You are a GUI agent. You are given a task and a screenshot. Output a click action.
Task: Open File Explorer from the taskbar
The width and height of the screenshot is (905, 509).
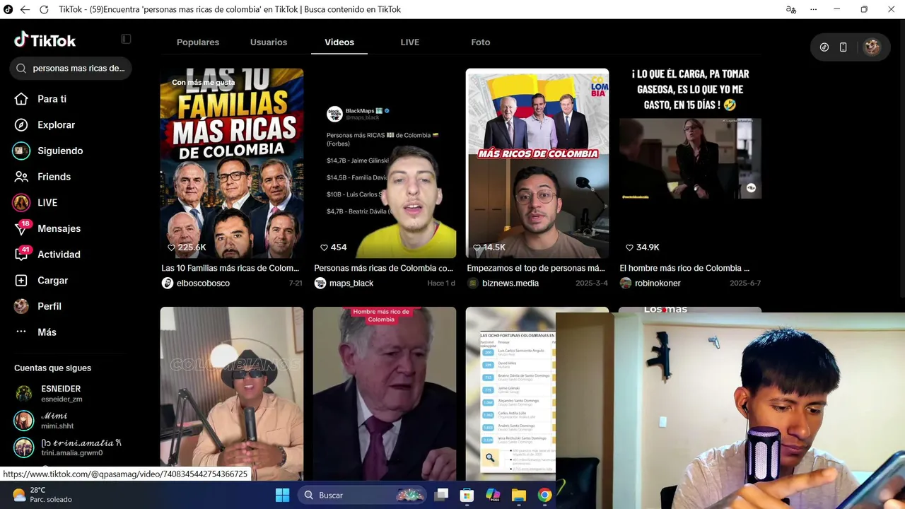point(519,495)
